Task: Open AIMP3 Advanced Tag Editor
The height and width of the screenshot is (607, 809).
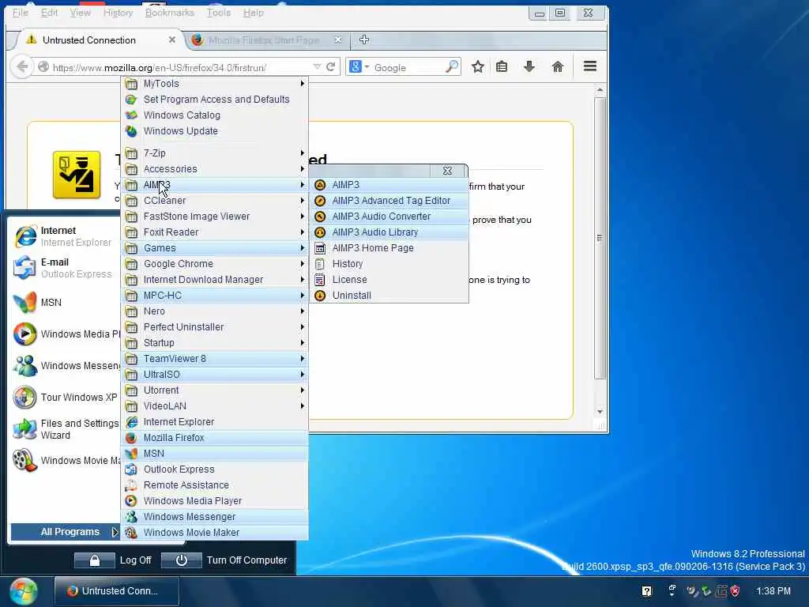Action: tap(389, 201)
